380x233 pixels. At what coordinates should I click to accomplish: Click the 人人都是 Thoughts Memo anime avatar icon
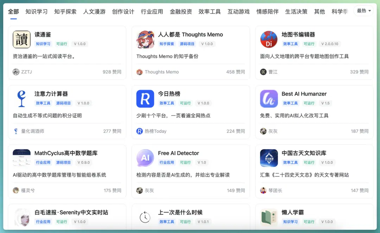pyautogui.click(x=145, y=39)
